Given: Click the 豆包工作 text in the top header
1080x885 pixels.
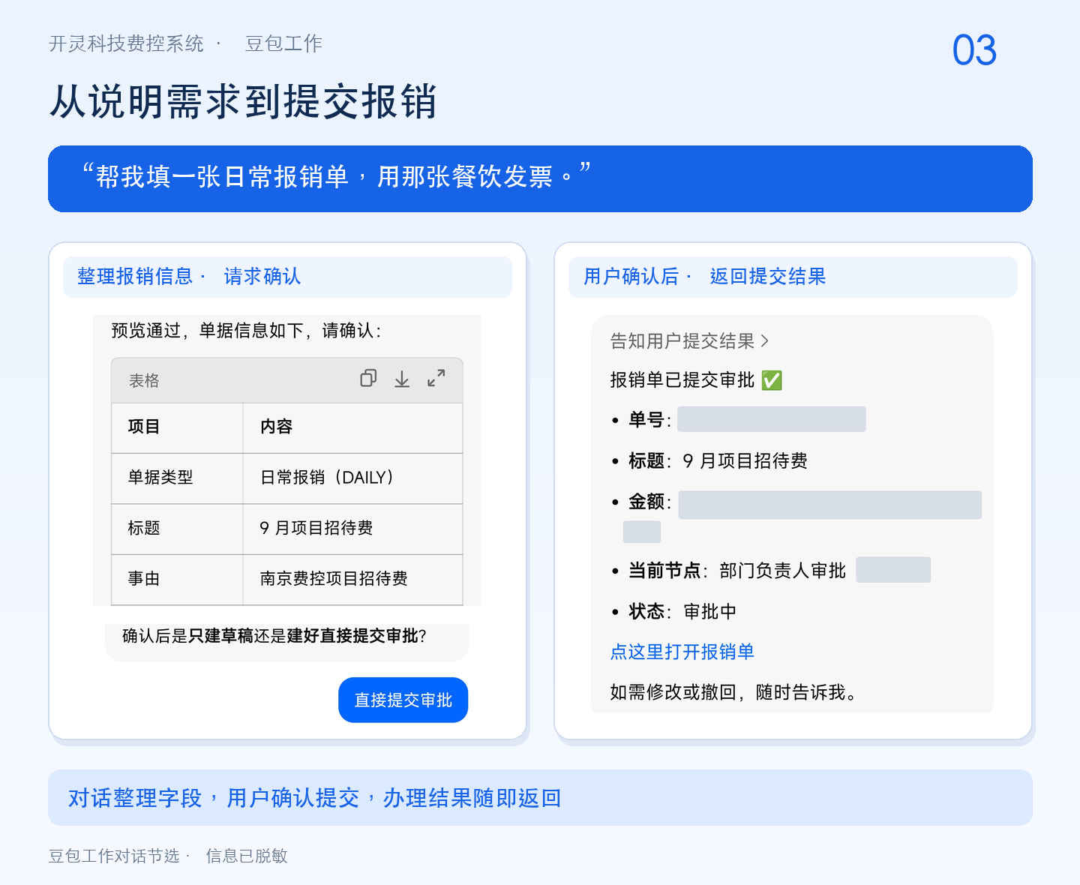Looking at the screenshot, I should [283, 43].
